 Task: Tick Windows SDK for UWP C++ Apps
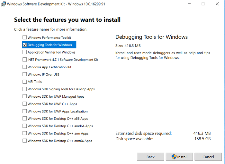click(x=25, y=104)
